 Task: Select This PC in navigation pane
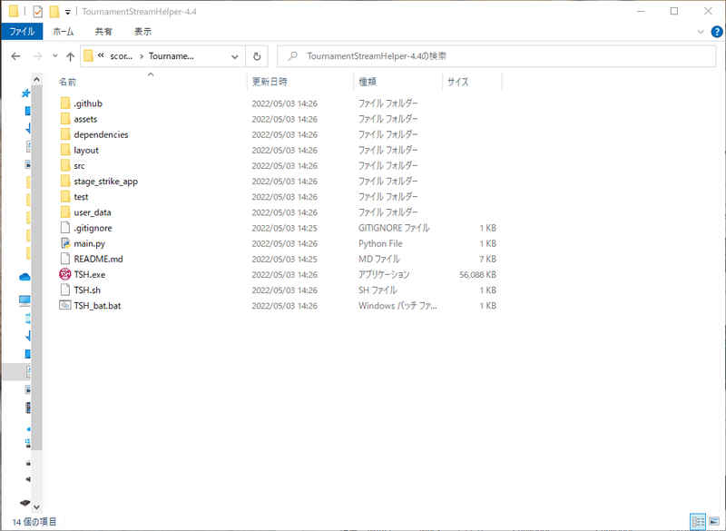[25, 300]
